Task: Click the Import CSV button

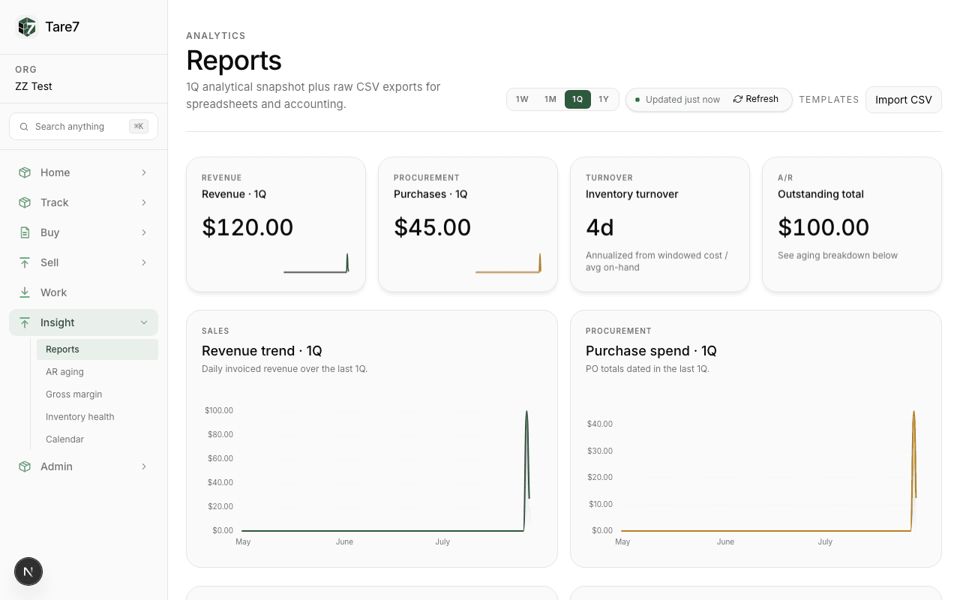Action: (904, 100)
